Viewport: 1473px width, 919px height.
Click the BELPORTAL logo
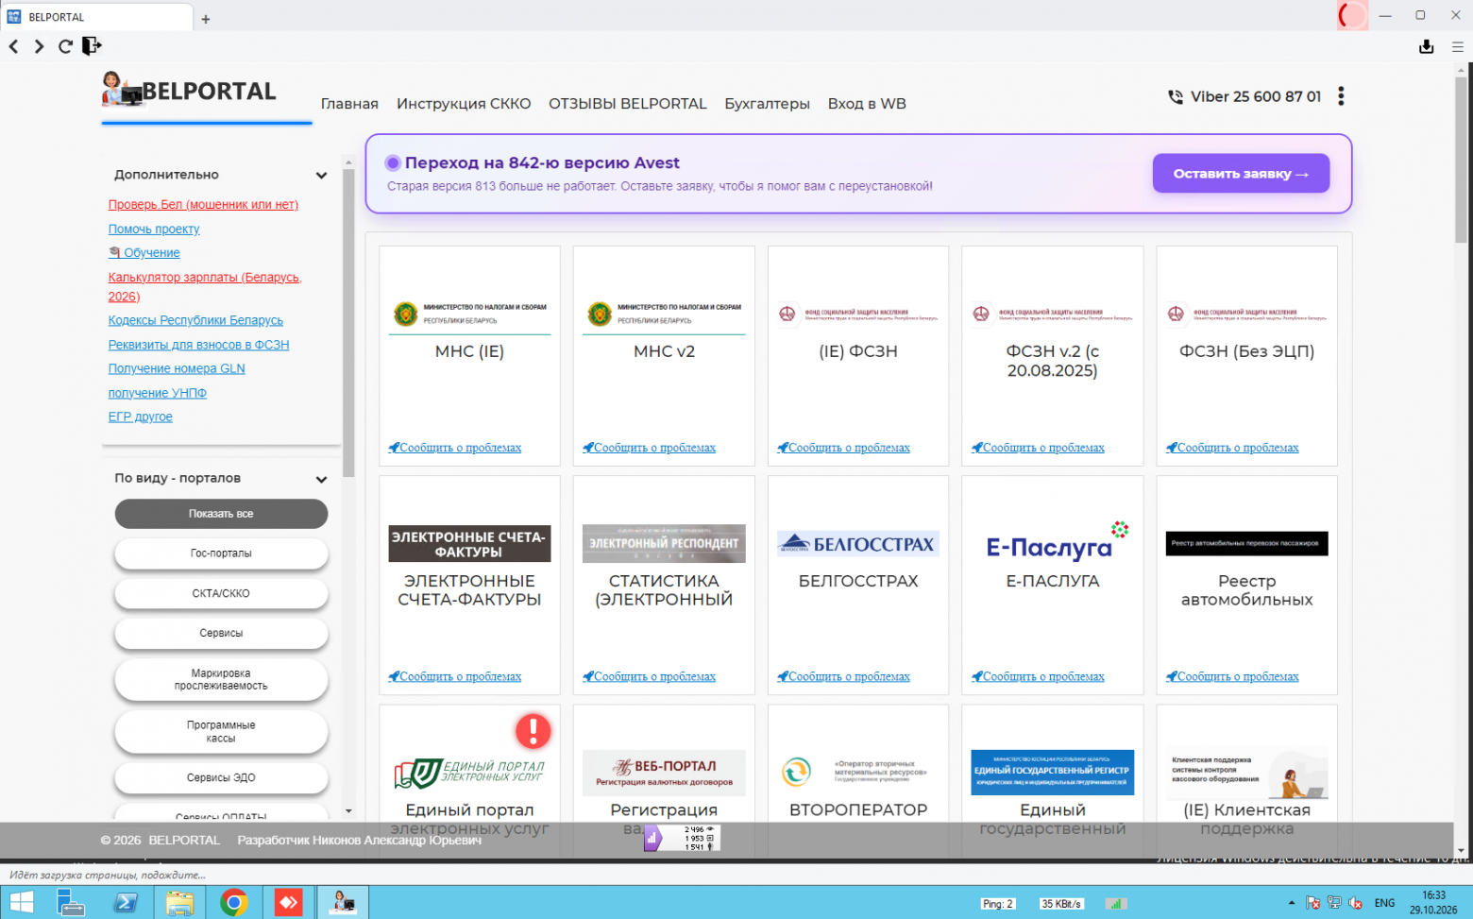coord(189,91)
